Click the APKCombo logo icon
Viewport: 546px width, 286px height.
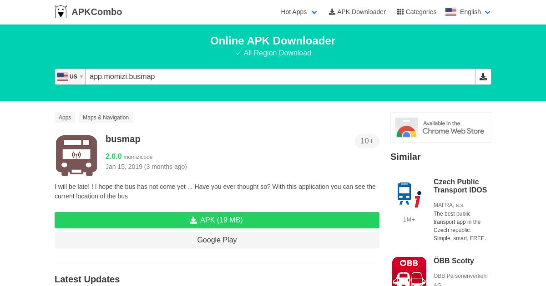tap(61, 12)
